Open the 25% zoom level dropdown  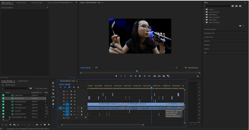coord(98,67)
